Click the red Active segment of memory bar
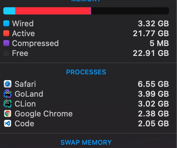 click(x=53, y=11)
